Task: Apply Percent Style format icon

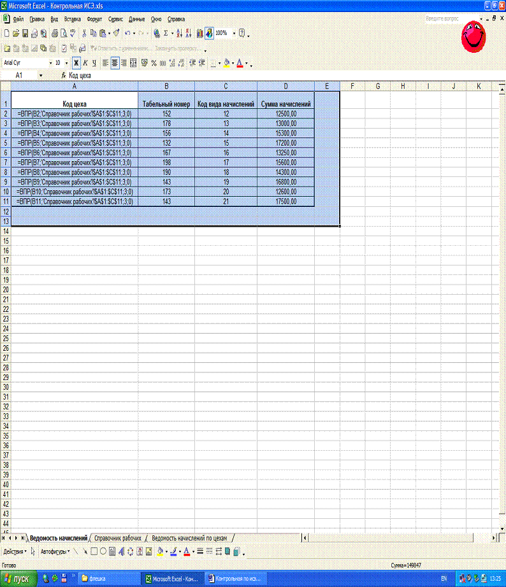Action: tap(154, 63)
